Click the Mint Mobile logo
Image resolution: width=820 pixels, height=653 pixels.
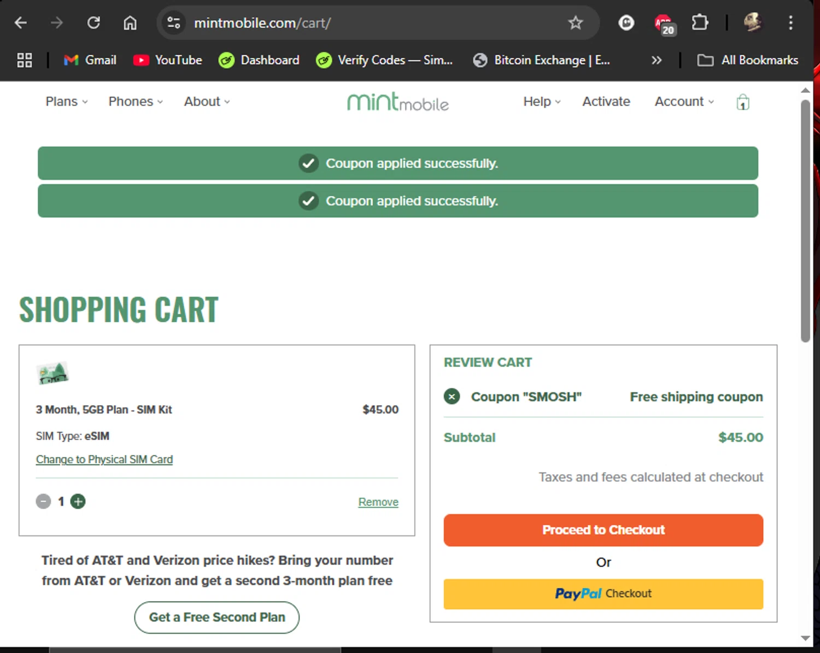398,102
